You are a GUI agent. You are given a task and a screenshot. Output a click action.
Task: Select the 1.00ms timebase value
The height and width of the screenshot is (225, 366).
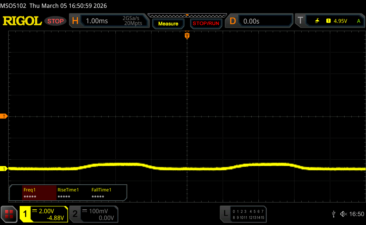[x=97, y=21]
